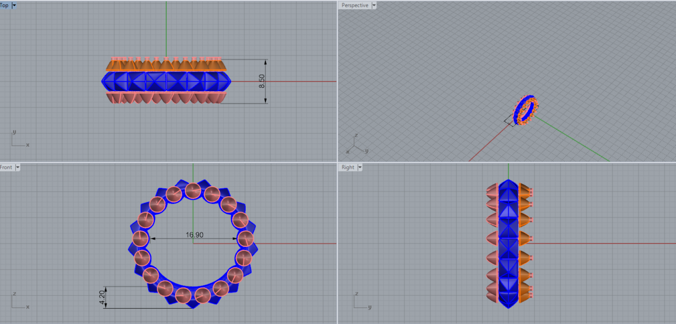Image resolution: width=676 pixels, height=324 pixels.
Task: Click the Front viewport title label
Action: (6, 167)
